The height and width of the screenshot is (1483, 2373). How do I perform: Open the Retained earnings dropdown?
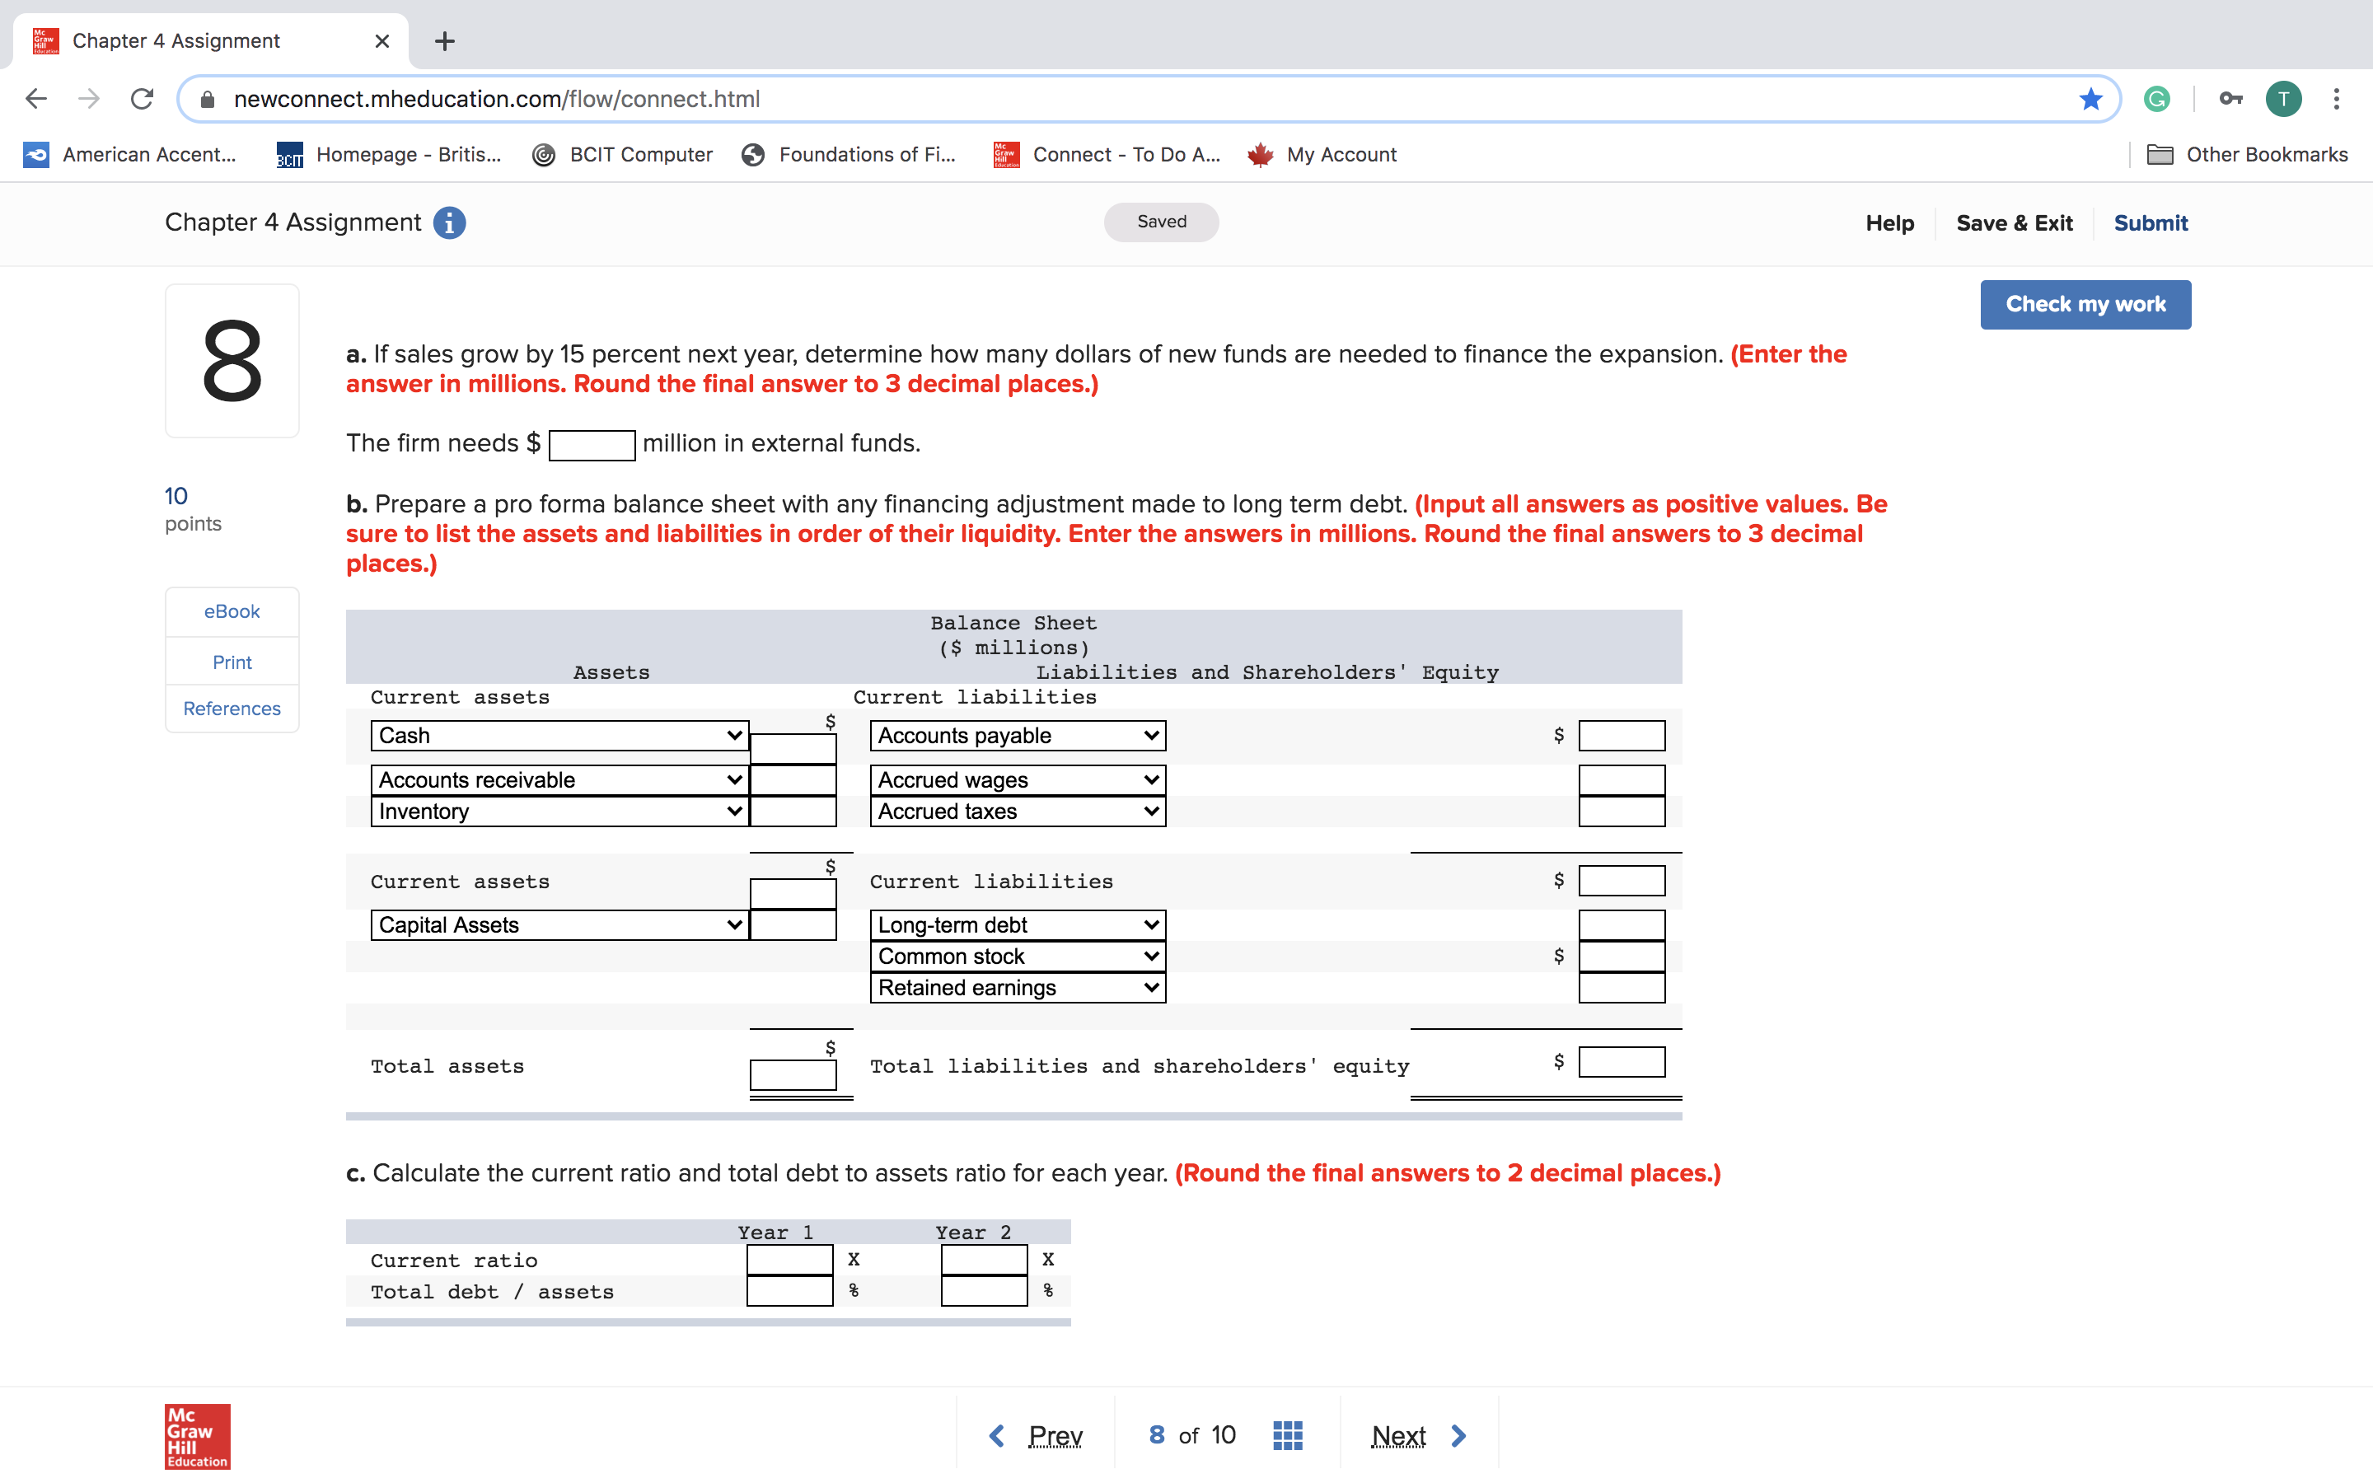point(1017,988)
